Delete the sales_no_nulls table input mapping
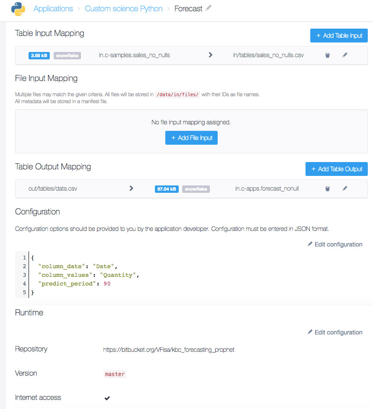 pos(328,55)
